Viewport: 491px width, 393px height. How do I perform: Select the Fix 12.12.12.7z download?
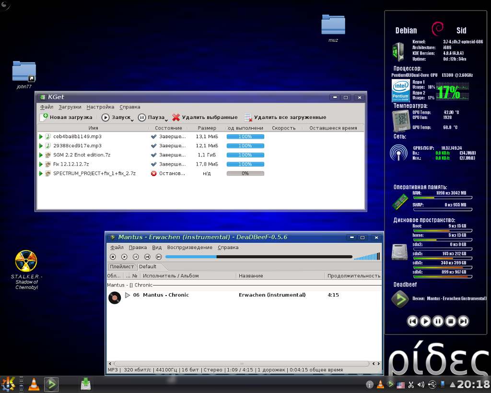click(71, 164)
